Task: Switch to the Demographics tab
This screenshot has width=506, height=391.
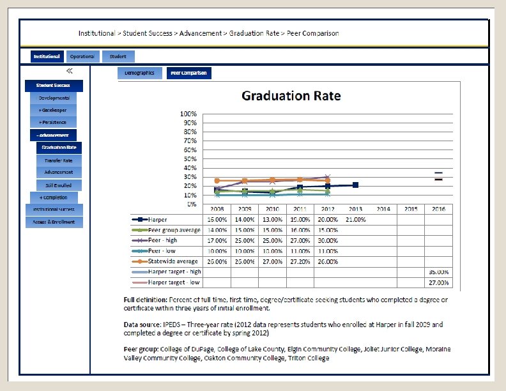Action: point(140,73)
